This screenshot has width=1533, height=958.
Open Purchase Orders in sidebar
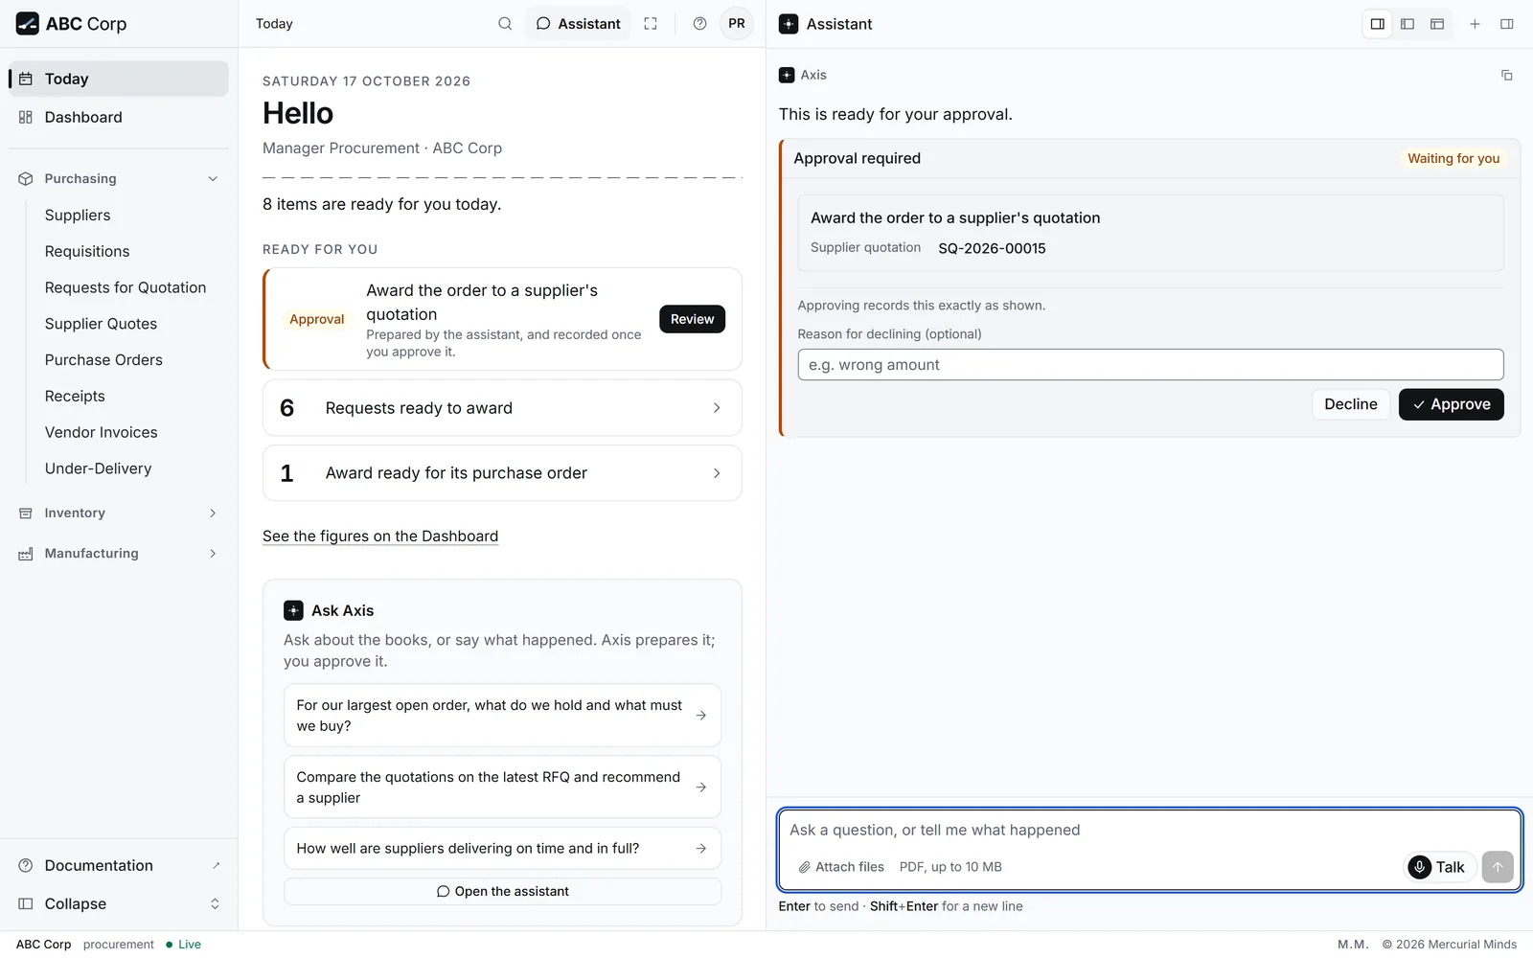(x=103, y=360)
